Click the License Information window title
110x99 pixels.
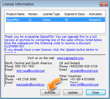pos(18,4)
